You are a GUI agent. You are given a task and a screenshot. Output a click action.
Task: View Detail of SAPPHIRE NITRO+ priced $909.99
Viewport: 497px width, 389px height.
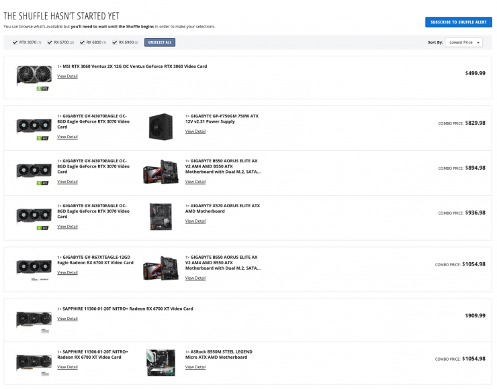coord(67,319)
